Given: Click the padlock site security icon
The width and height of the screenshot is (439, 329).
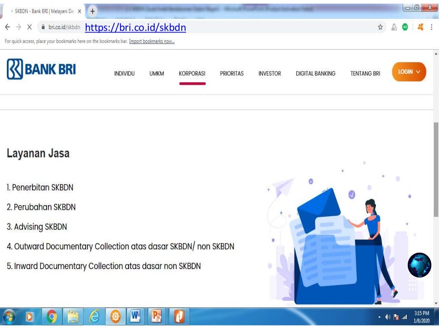Looking at the screenshot, I should click(43, 27).
